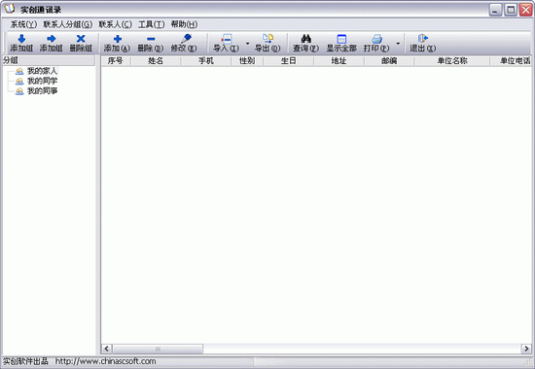Screen dimensions: 535x369
Task: Click the printer Print icon
Action: pyautogui.click(x=376, y=39)
